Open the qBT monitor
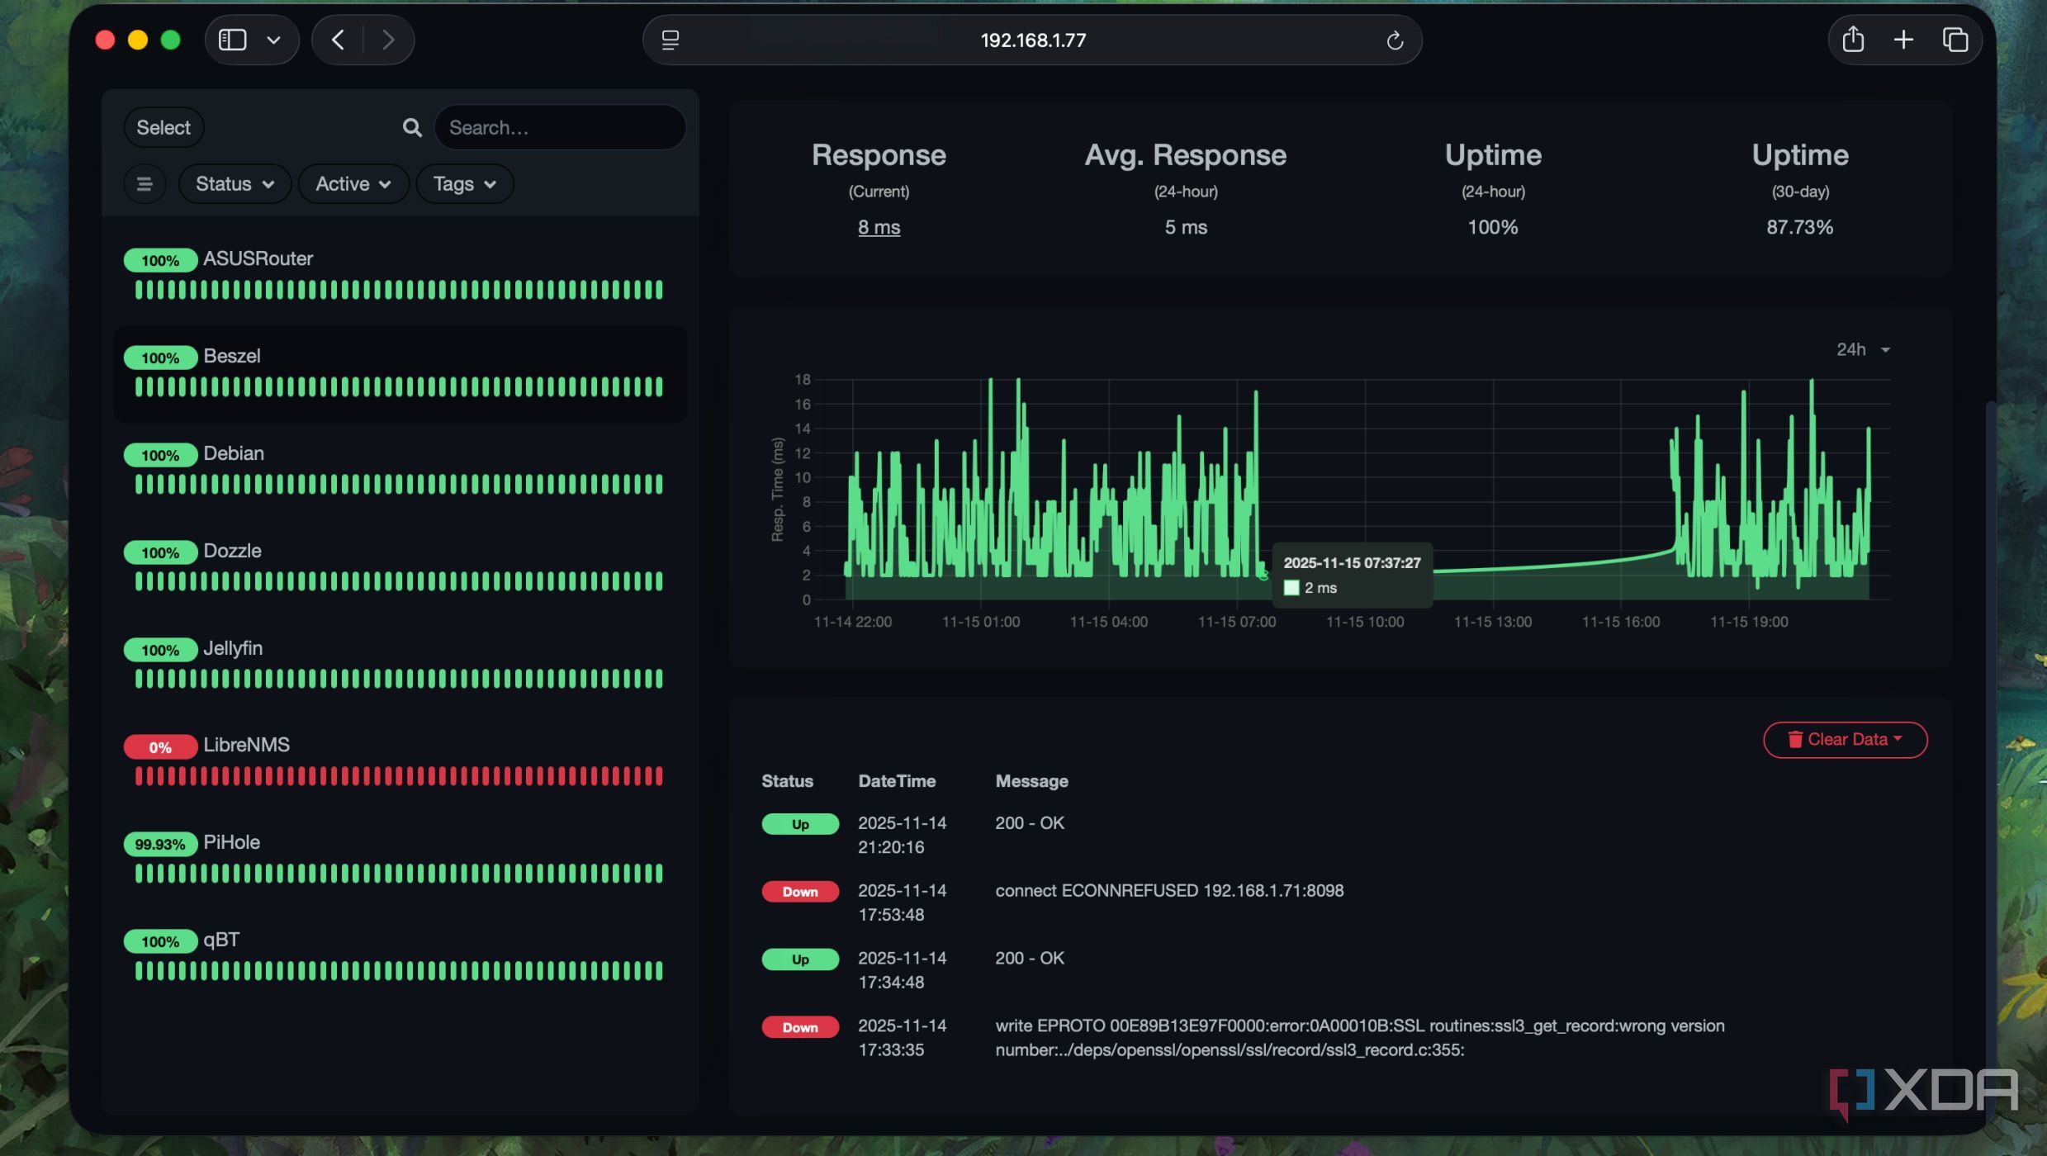2047x1156 pixels. click(x=400, y=958)
